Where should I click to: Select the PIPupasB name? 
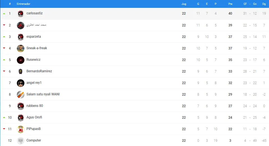pyautogui.click(x=33, y=129)
